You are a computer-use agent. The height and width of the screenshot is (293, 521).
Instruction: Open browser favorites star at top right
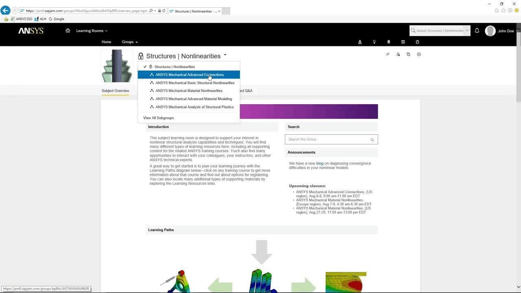click(503, 11)
